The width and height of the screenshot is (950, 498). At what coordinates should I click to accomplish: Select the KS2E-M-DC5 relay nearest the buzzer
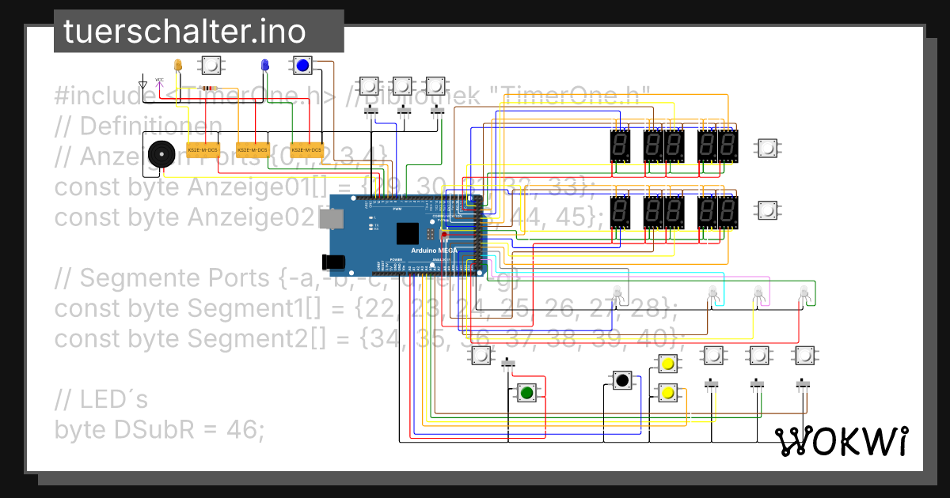202,149
